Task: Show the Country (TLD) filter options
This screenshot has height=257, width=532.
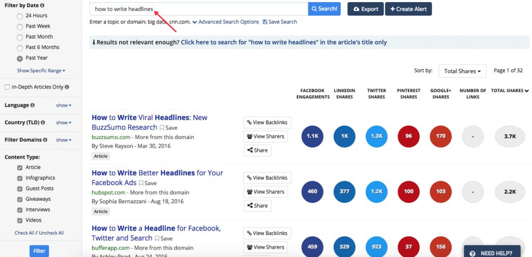Action: [x=64, y=123]
